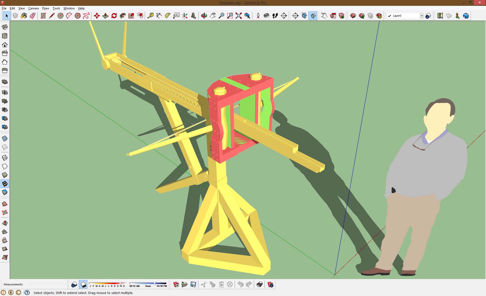Toggle Section Cuts display

[313, 16]
